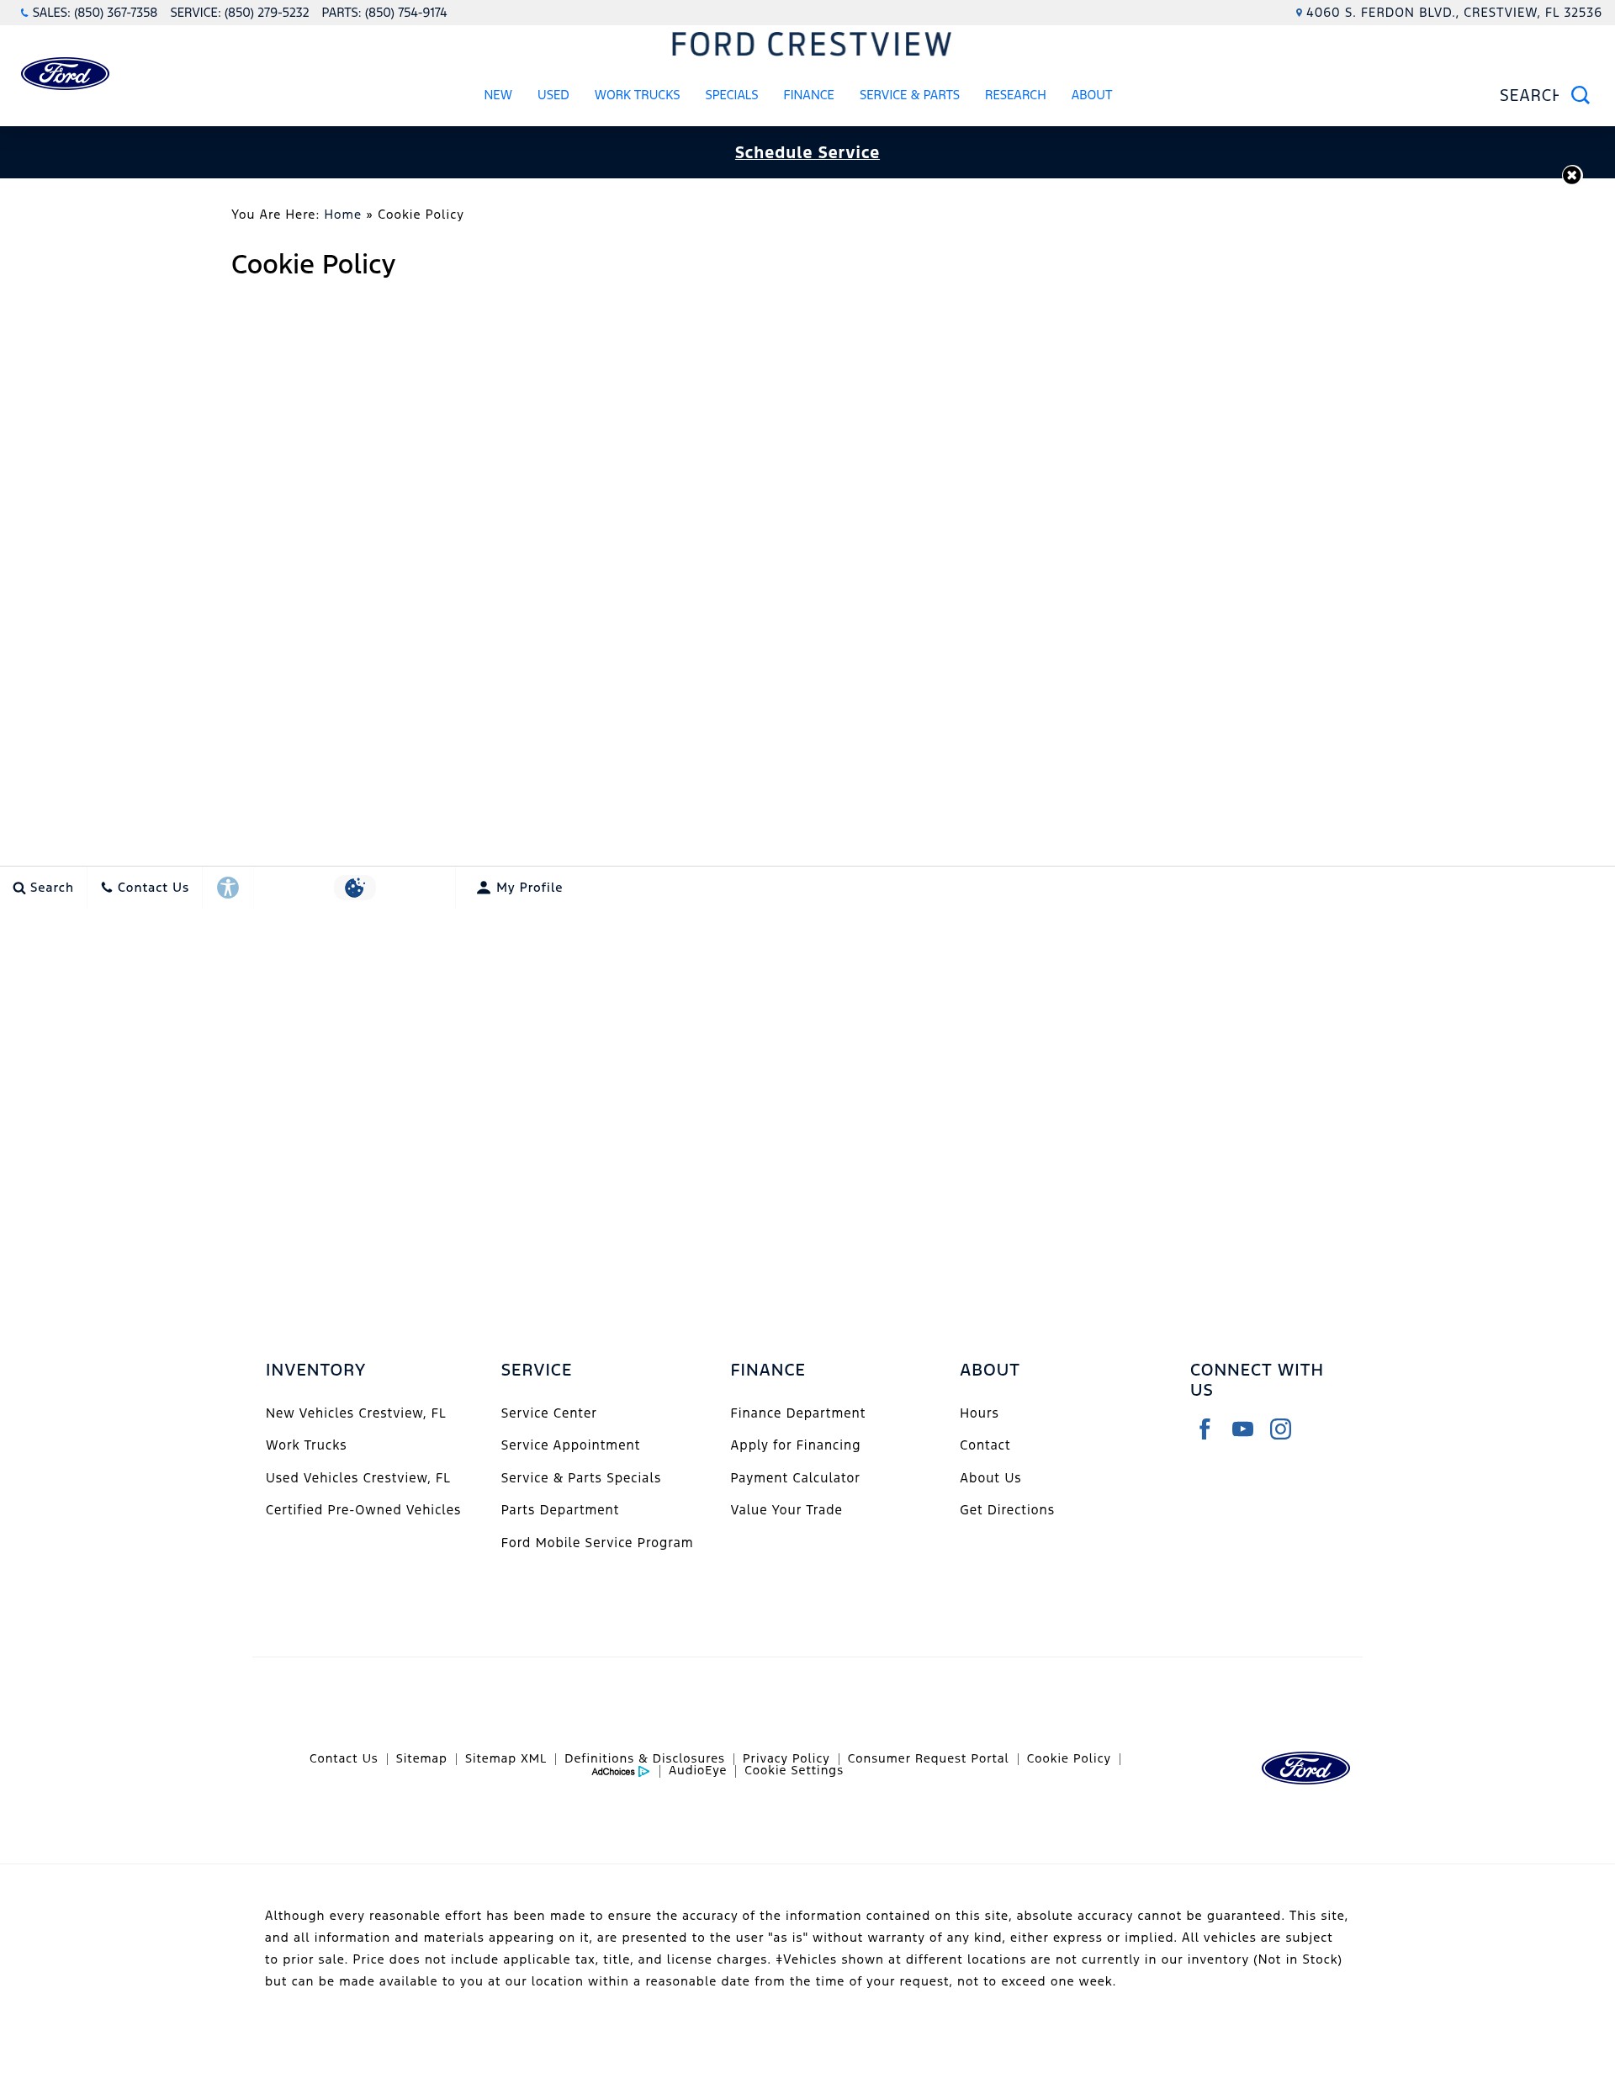Open the Finance Department link
This screenshot has height=2089, width=1615.
click(x=797, y=1413)
